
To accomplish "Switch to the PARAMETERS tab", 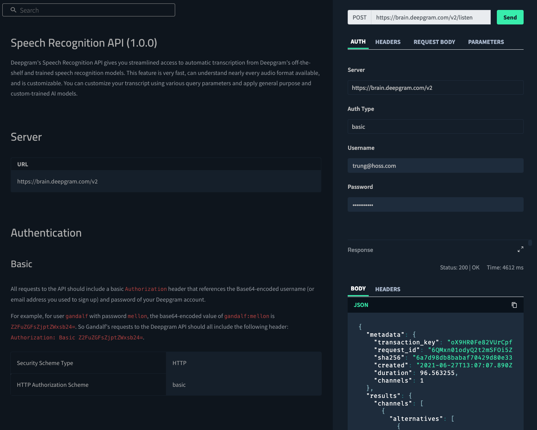I will pyautogui.click(x=486, y=42).
